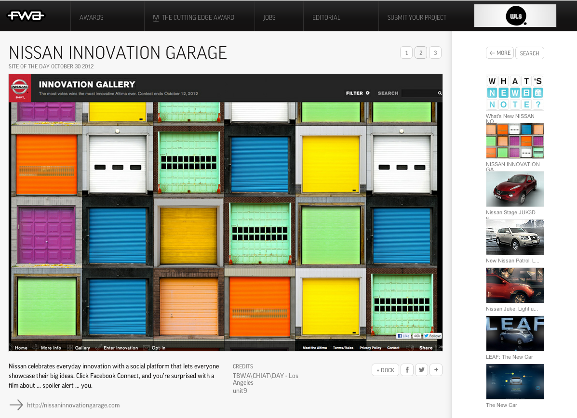Open the nissaninnovationgarage.com link
The image size is (577, 418).
click(x=73, y=405)
